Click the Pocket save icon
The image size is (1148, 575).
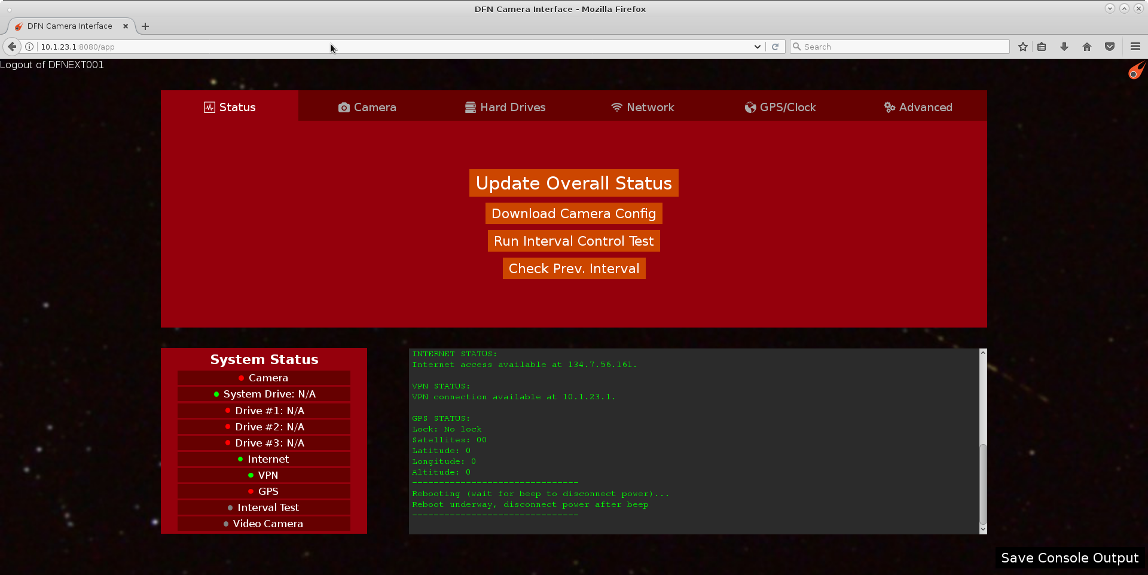pos(1110,46)
